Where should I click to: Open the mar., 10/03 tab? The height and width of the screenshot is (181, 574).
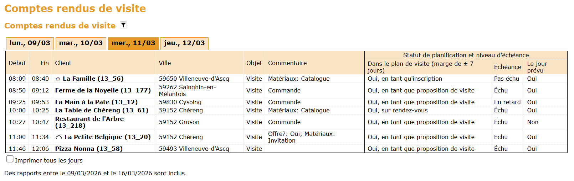[x=81, y=43]
